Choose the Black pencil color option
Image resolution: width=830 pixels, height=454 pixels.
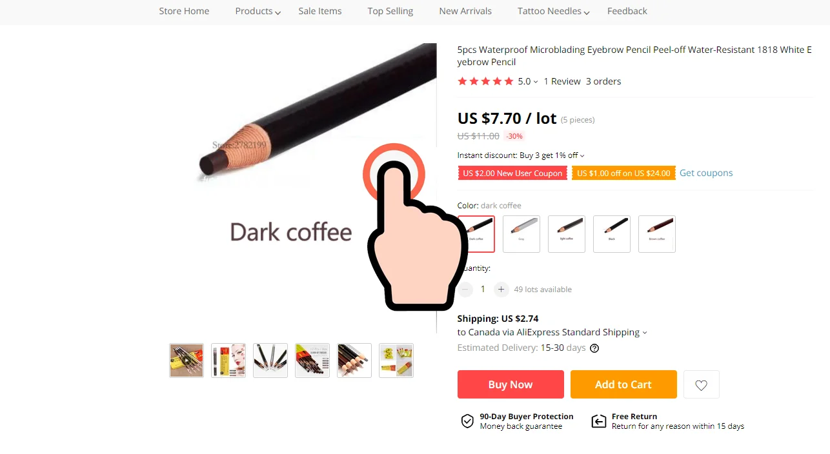[612, 234]
